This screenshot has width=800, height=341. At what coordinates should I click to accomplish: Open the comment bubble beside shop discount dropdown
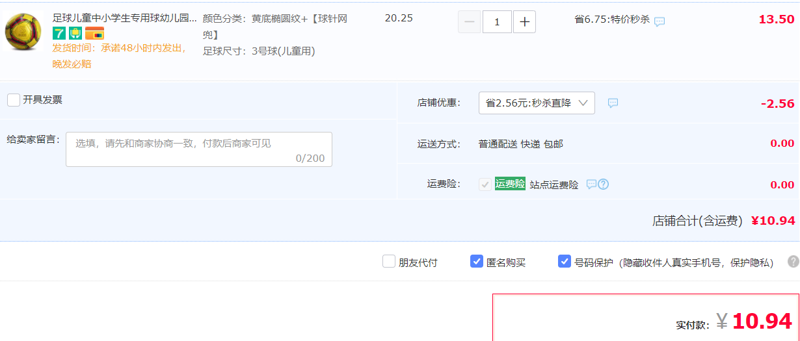pyautogui.click(x=613, y=103)
